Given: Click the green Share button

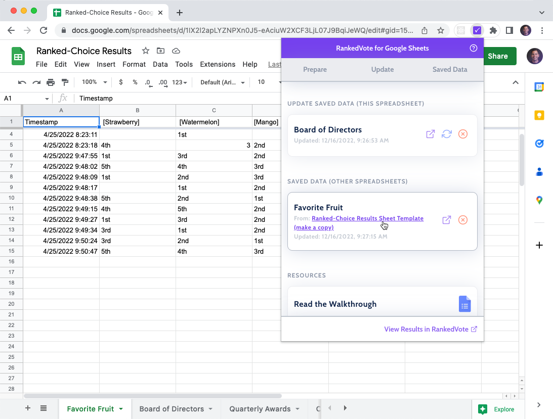Looking at the screenshot, I should [500, 56].
